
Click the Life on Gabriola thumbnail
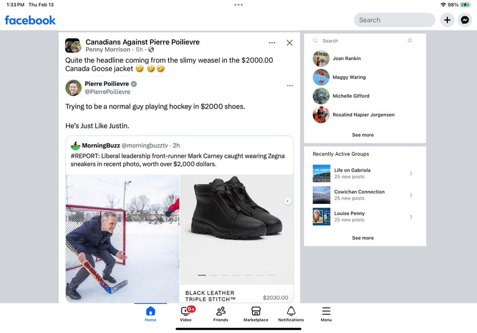pos(321,173)
